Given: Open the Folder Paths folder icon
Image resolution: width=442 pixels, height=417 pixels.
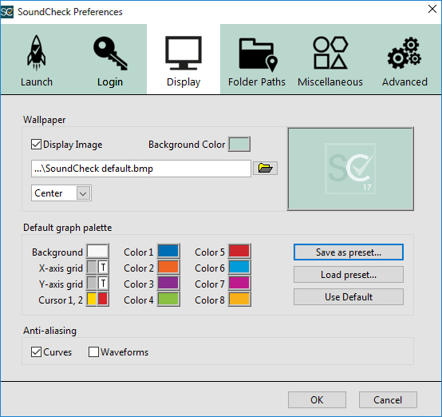Looking at the screenshot, I should [x=258, y=55].
